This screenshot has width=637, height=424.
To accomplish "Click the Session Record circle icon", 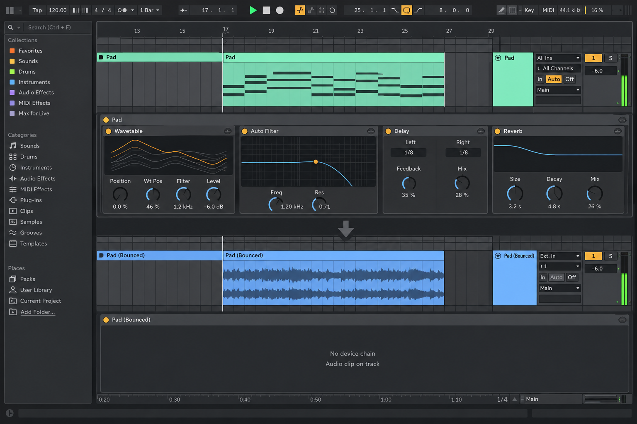I will [x=332, y=10].
